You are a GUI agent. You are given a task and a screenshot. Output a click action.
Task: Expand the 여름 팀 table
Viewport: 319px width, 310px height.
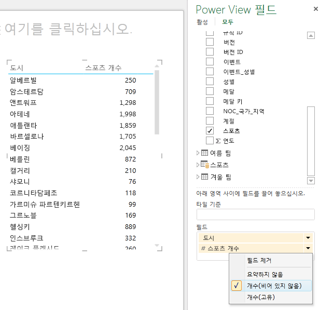point(198,153)
